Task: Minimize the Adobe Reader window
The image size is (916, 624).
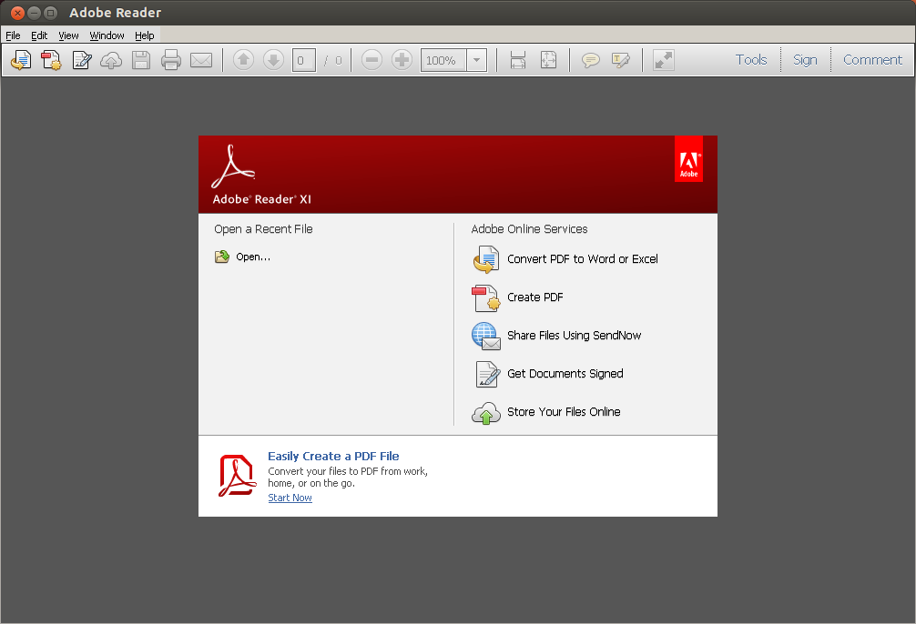Action: (35, 12)
